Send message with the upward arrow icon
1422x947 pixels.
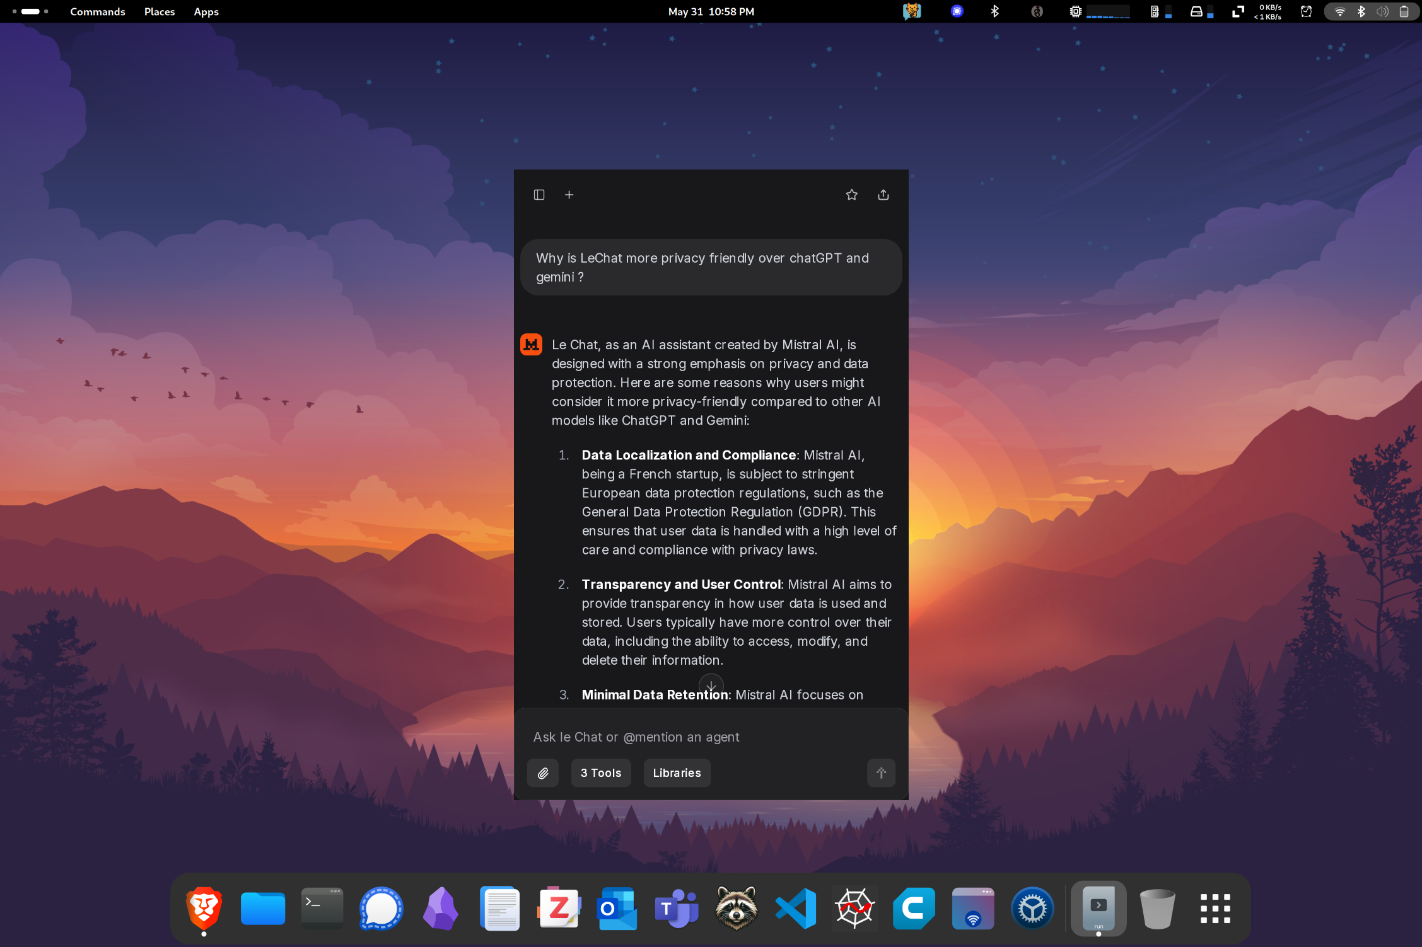(881, 772)
